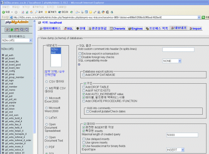Click the browser Forward arrow button

(16, 12)
